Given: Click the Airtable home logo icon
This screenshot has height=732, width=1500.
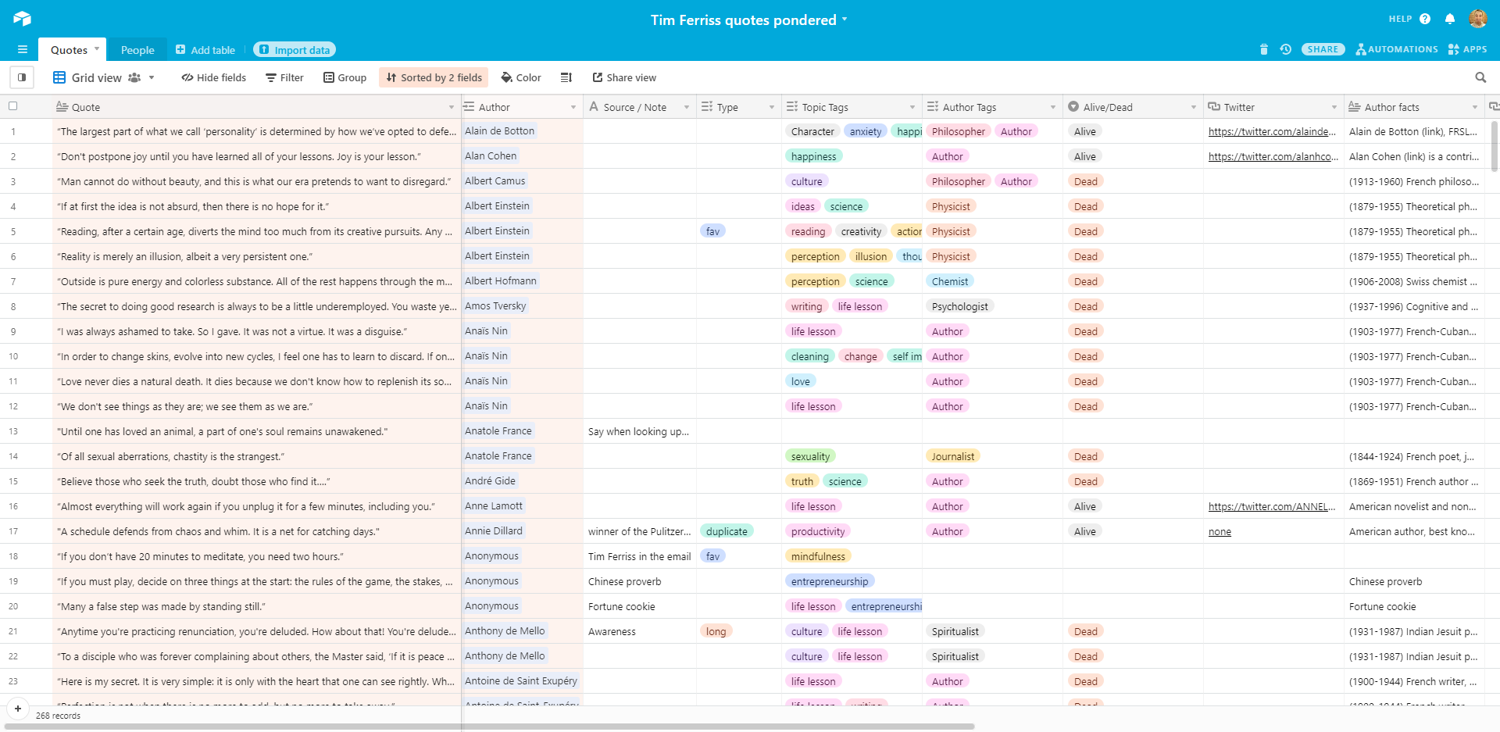Looking at the screenshot, I should point(22,19).
